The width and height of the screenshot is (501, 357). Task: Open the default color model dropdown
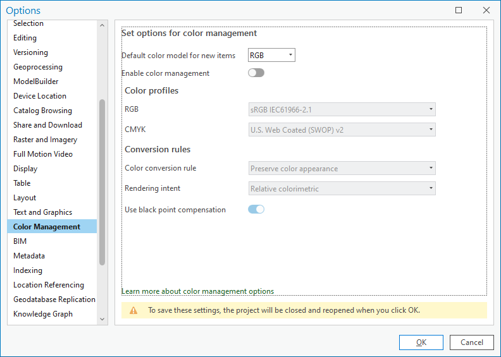coord(271,56)
